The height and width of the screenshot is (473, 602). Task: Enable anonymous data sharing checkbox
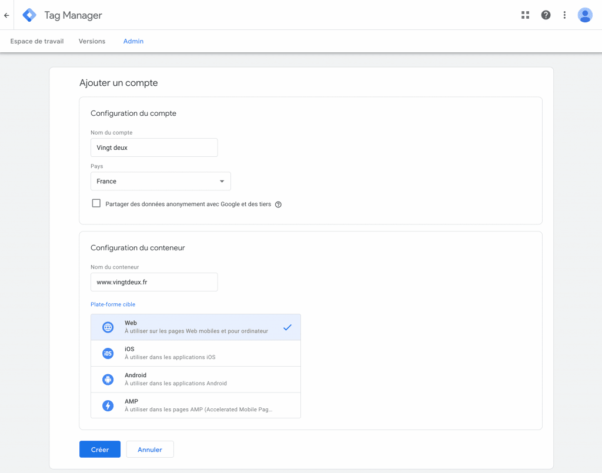[x=96, y=203]
